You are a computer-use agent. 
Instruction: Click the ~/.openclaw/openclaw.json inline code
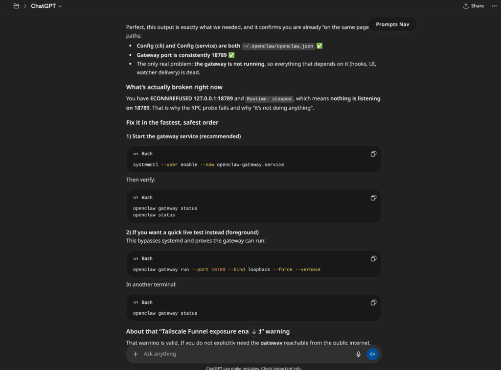click(x=278, y=46)
